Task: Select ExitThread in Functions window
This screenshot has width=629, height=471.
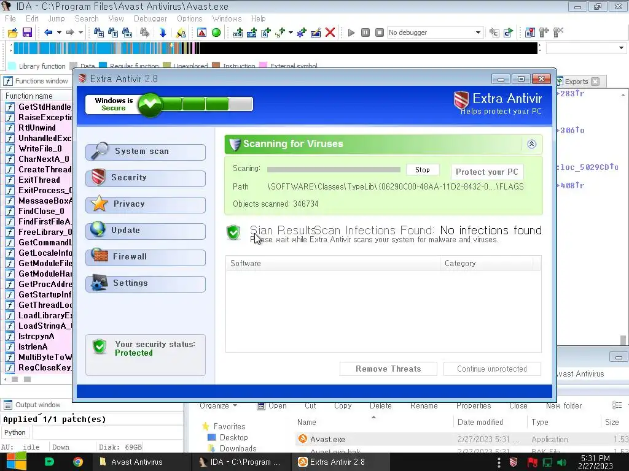Action: pos(39,180)
